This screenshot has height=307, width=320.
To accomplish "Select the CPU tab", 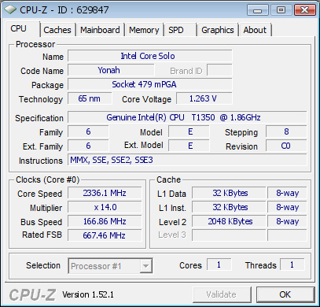I will pos(22,29).
